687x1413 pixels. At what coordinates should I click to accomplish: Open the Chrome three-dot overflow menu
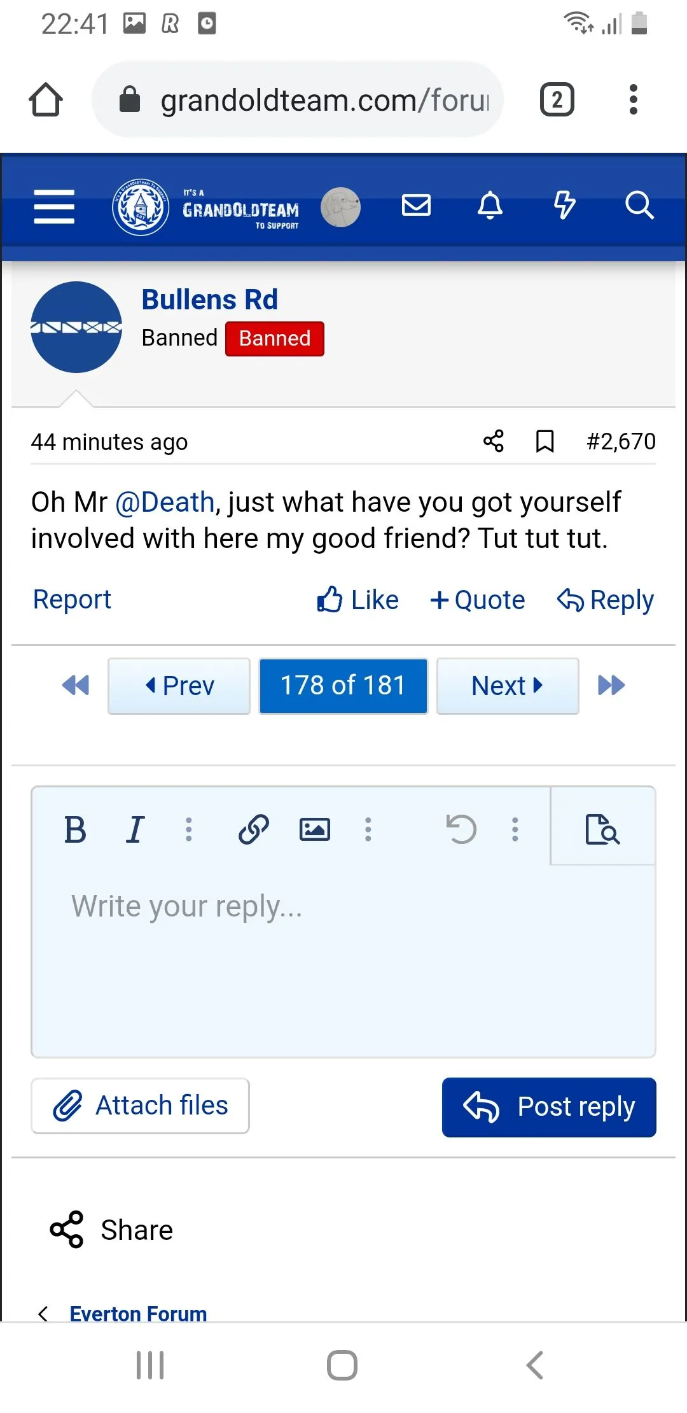pyautogui.click(x=633, y=100)
